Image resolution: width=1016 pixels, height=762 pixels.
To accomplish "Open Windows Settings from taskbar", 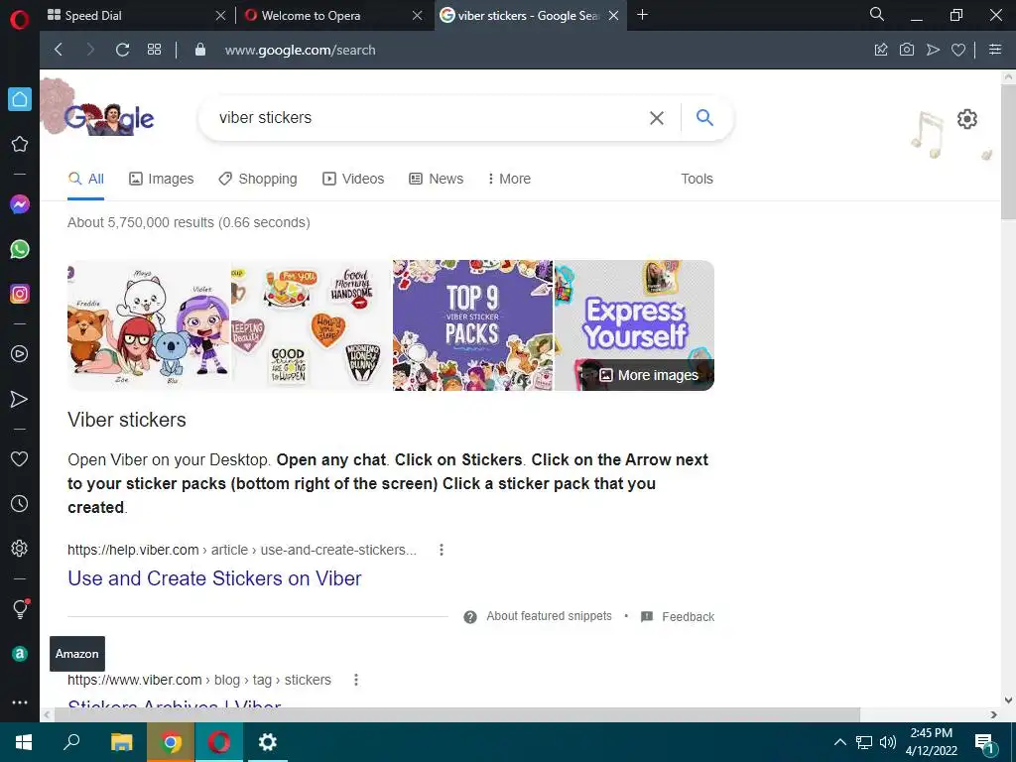I will point(267,742).
